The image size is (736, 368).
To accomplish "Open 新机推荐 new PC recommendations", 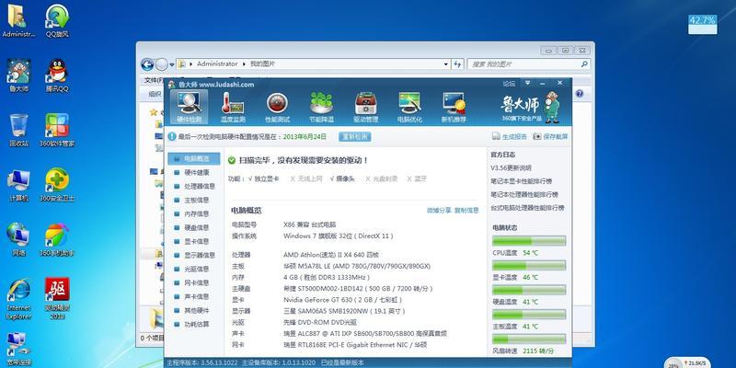I will coord(454,107).
